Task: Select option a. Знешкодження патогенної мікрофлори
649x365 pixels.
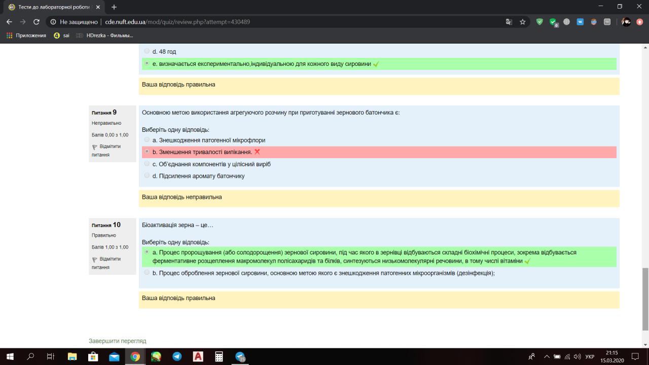Action: coord(147,140)
